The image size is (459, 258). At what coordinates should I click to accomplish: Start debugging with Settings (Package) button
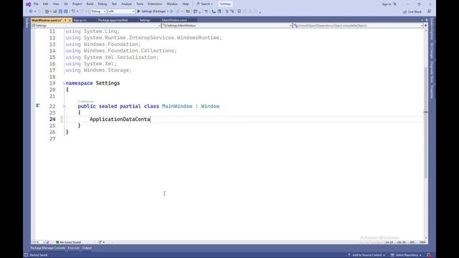coord(151,11)
